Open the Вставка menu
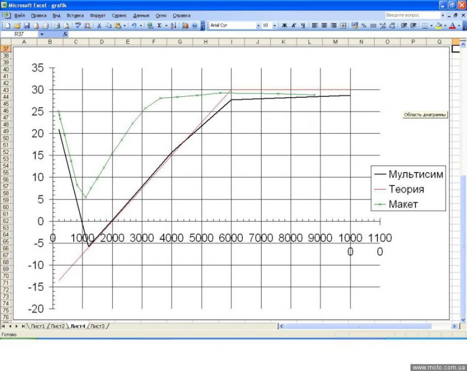Image resolution: width=467 pixels, height=371 pixels. (x=76, y=15)
